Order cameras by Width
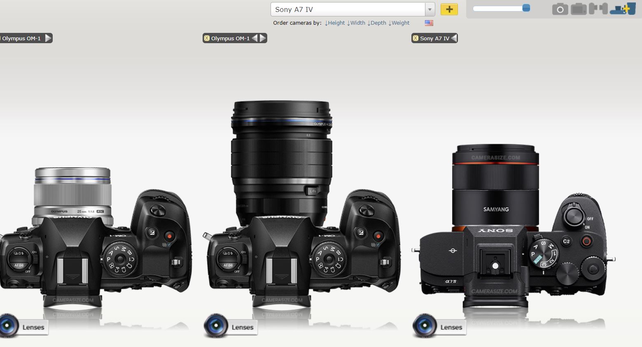This screenshot has height=347, width=642. click(x=356, y=23)
